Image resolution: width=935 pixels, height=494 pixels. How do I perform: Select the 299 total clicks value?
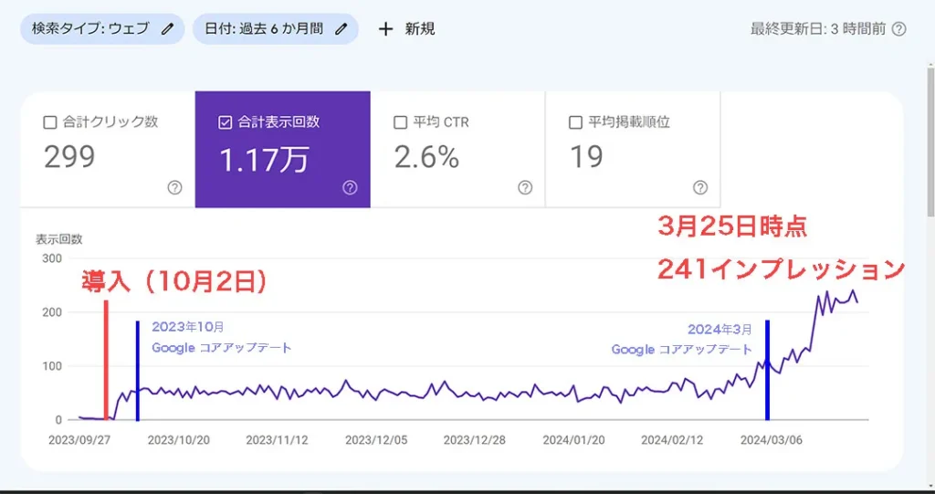coord(69,157)
